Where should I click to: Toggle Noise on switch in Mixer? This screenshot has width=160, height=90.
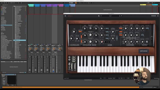pos(107,38)
